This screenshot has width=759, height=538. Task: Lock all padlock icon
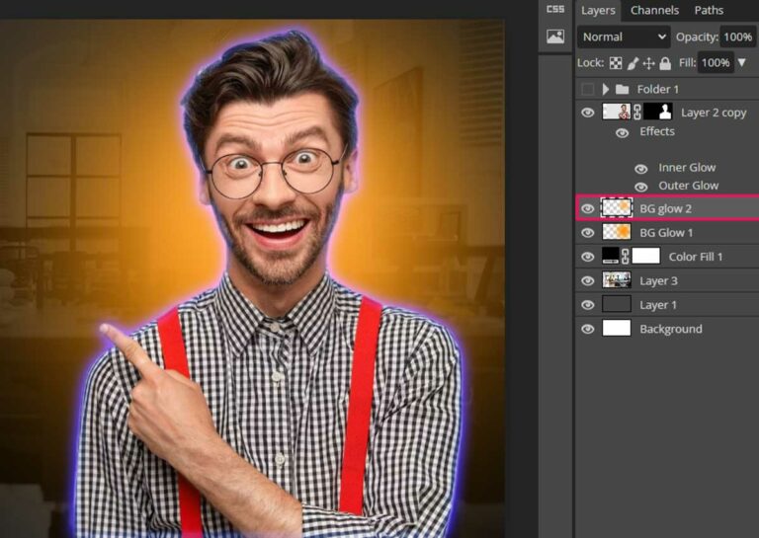point(665,63)
